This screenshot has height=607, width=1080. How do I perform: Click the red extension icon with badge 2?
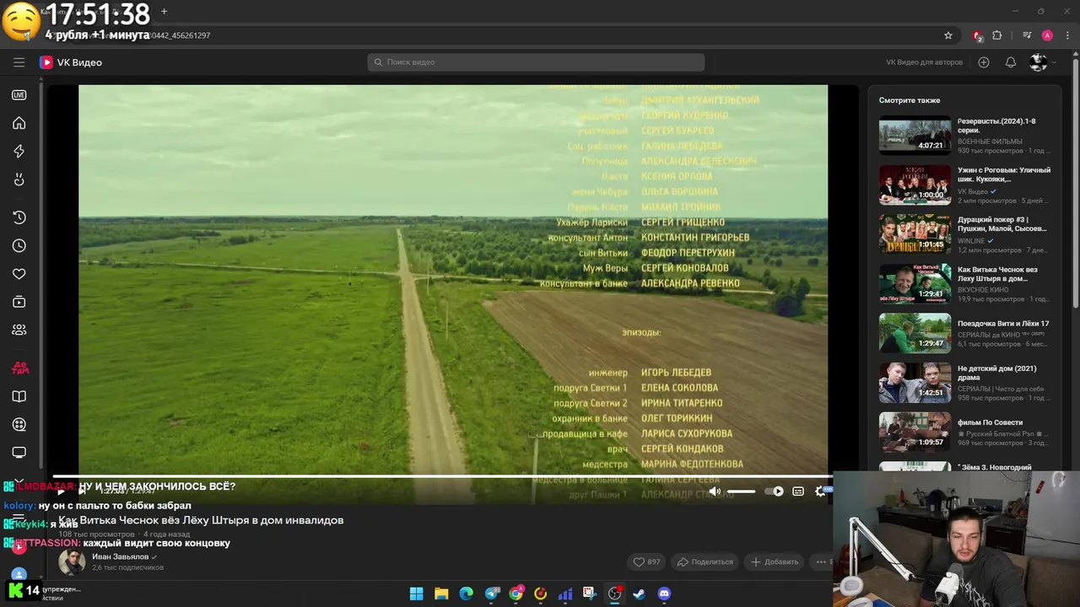[x=977, y=35]
